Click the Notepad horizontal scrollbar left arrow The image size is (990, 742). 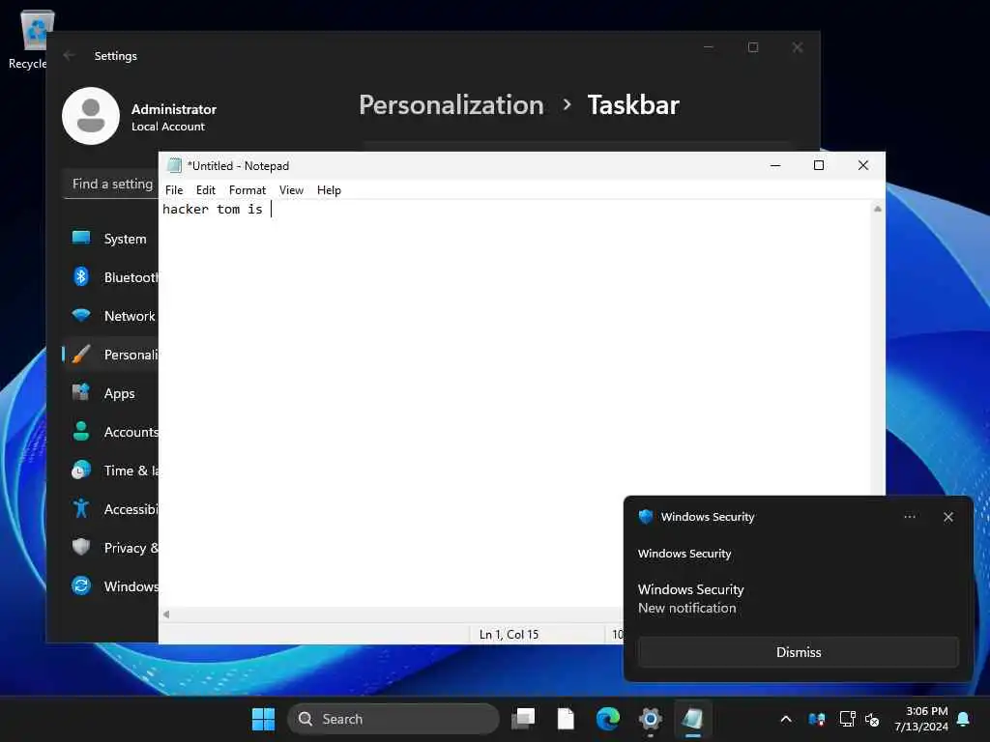pyautogui.click(x=166, y=614)
